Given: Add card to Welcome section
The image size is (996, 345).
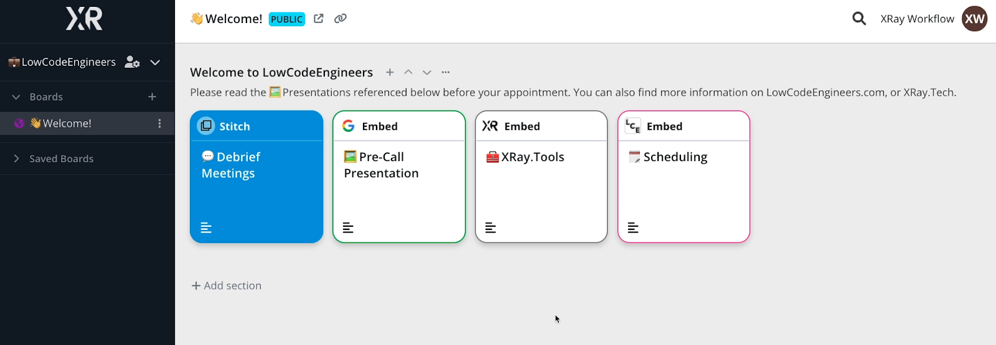Looking at the screenshot, I should (x=390, y=72).
